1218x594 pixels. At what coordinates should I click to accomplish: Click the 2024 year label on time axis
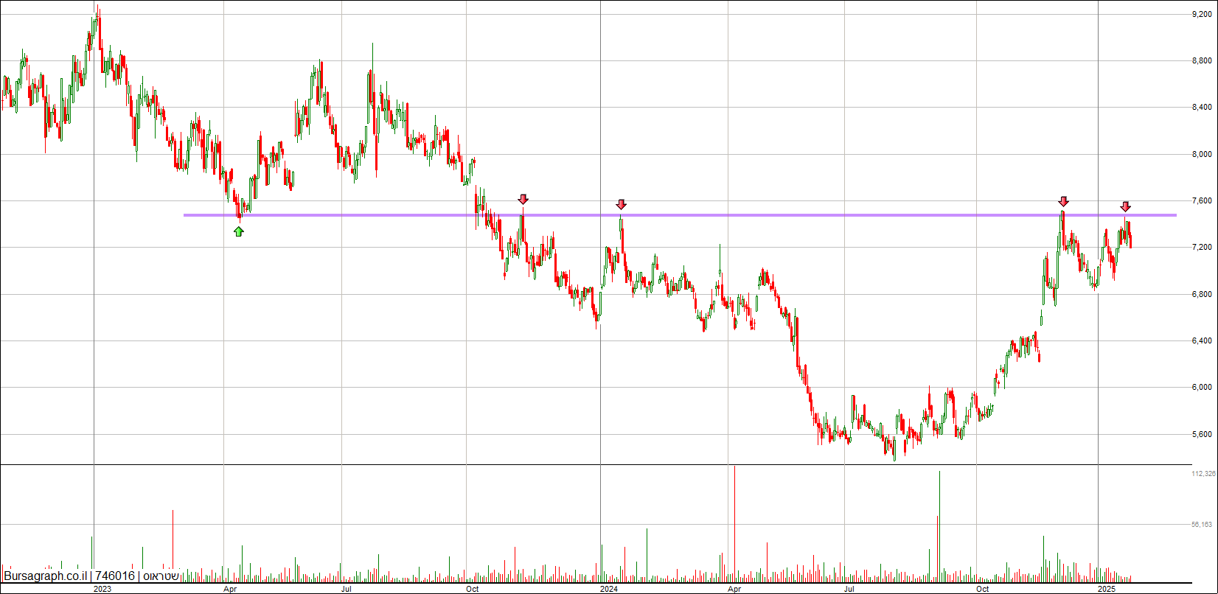[609, 589]
